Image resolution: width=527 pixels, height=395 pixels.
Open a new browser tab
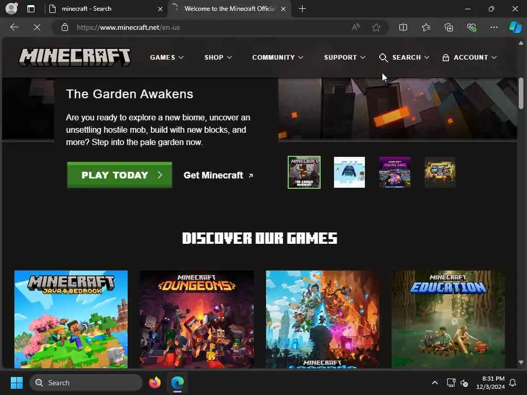(302, 9)
